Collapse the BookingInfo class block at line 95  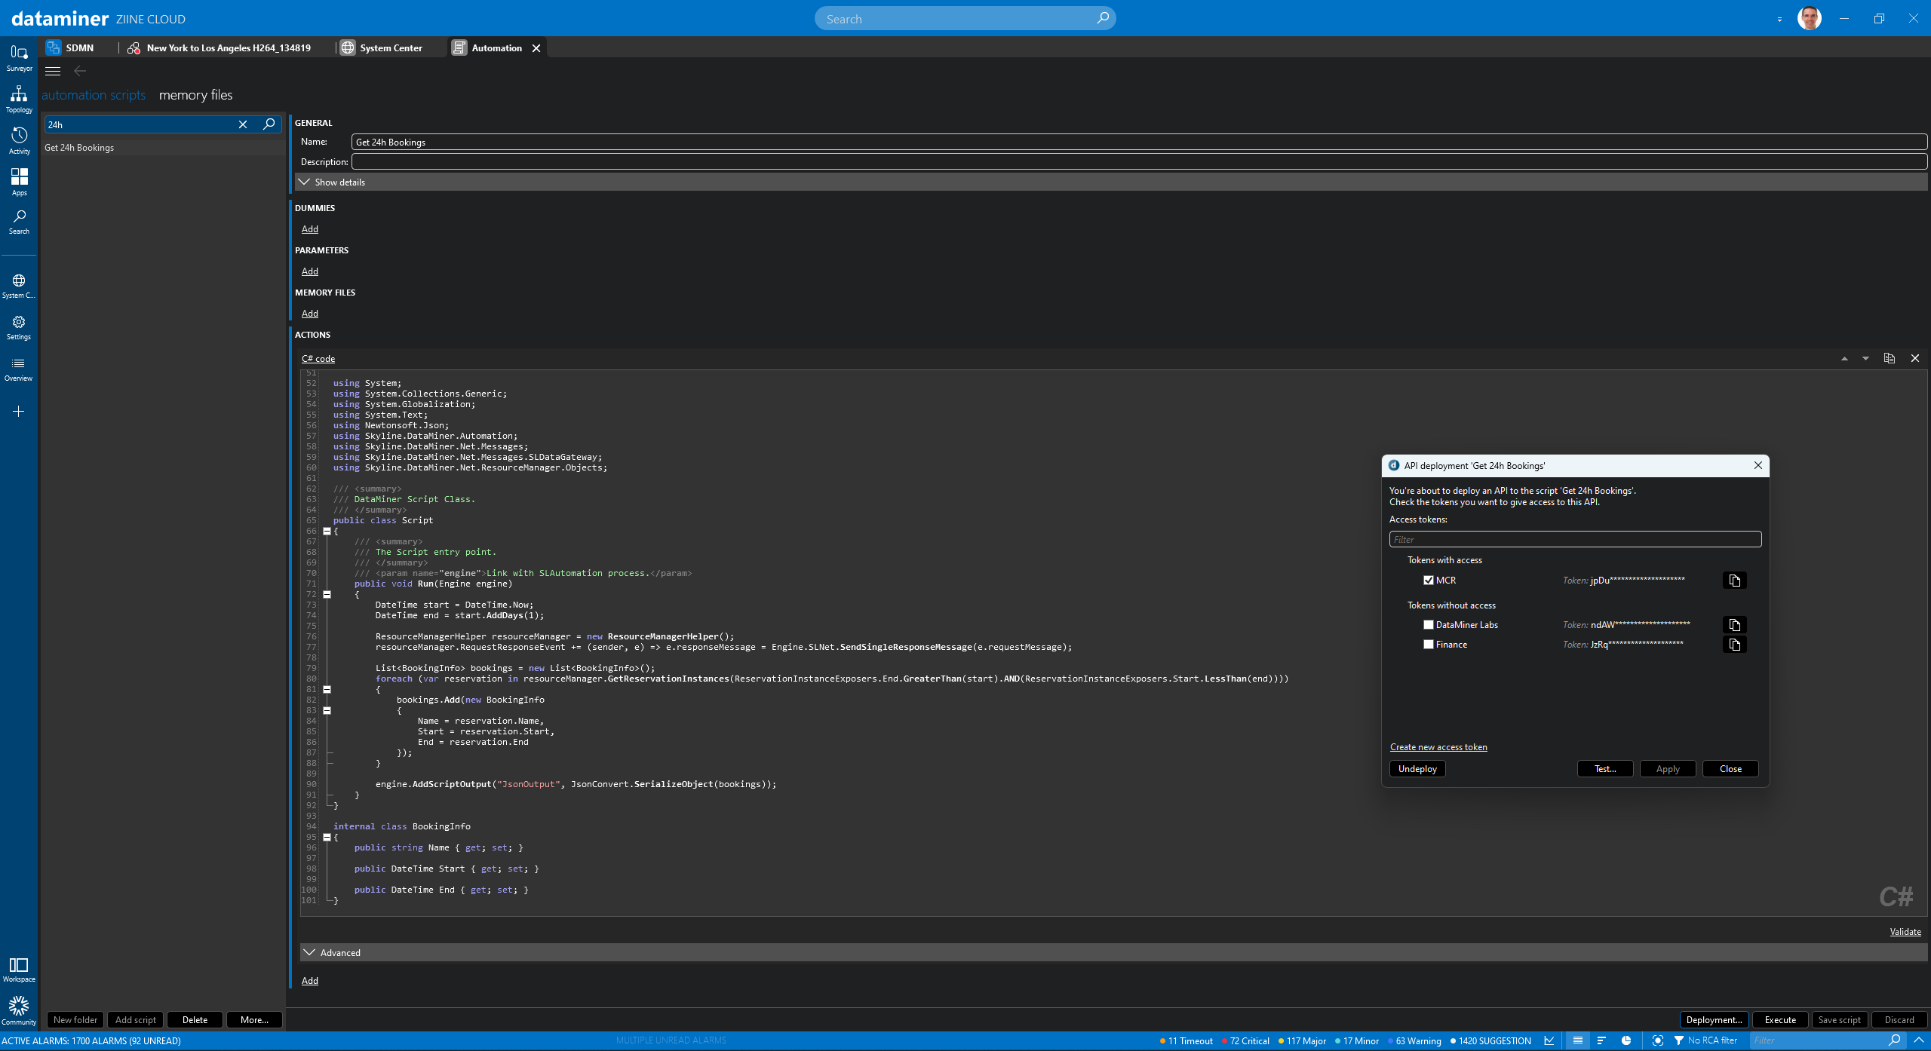[x=327, y=838]
